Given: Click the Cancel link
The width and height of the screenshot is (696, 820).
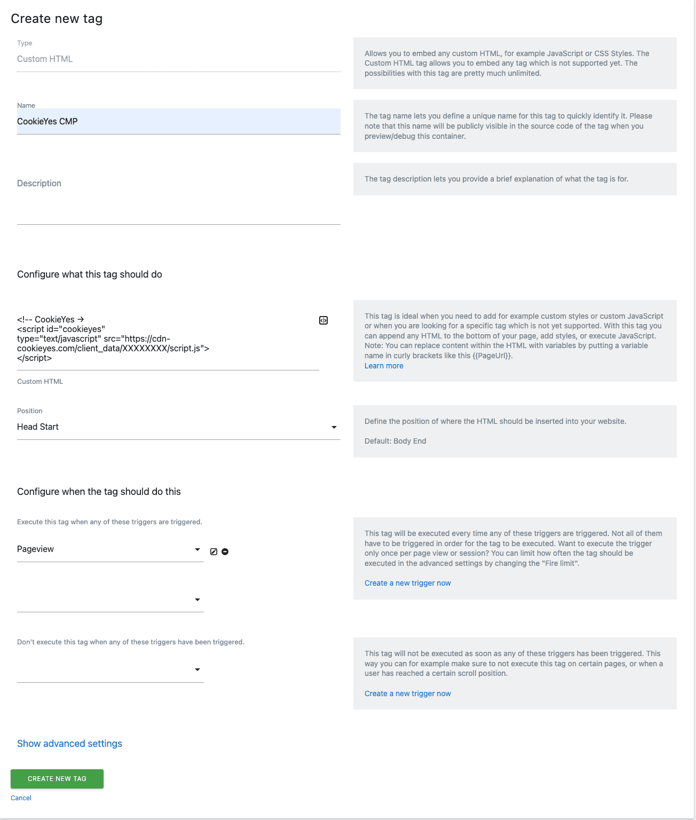Looking at the screenshot, I should point(21,798).
